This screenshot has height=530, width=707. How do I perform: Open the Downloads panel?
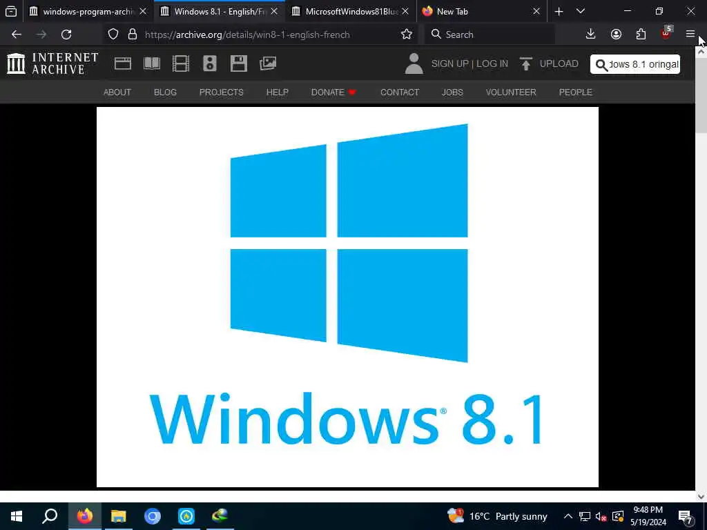point(591,35)
